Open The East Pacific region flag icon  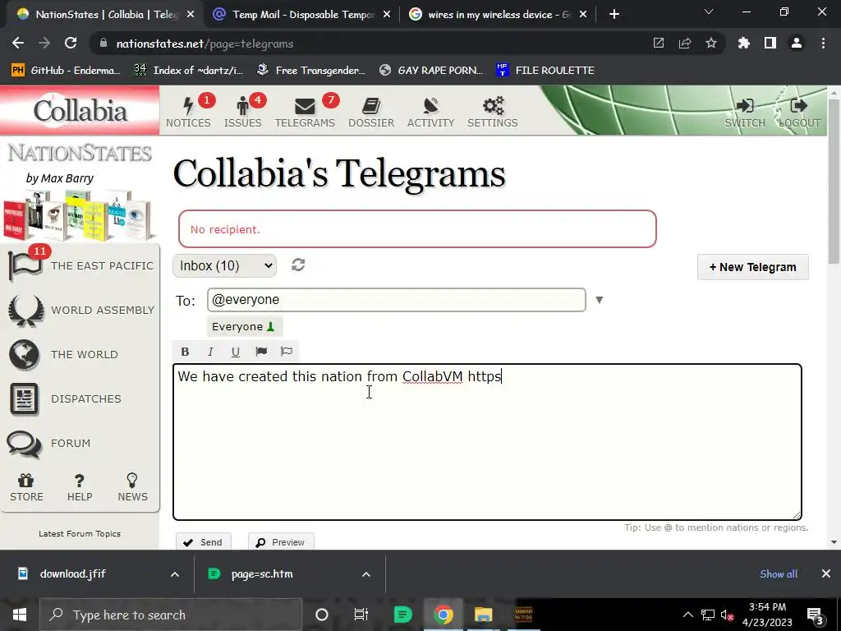tap(25, 265)
